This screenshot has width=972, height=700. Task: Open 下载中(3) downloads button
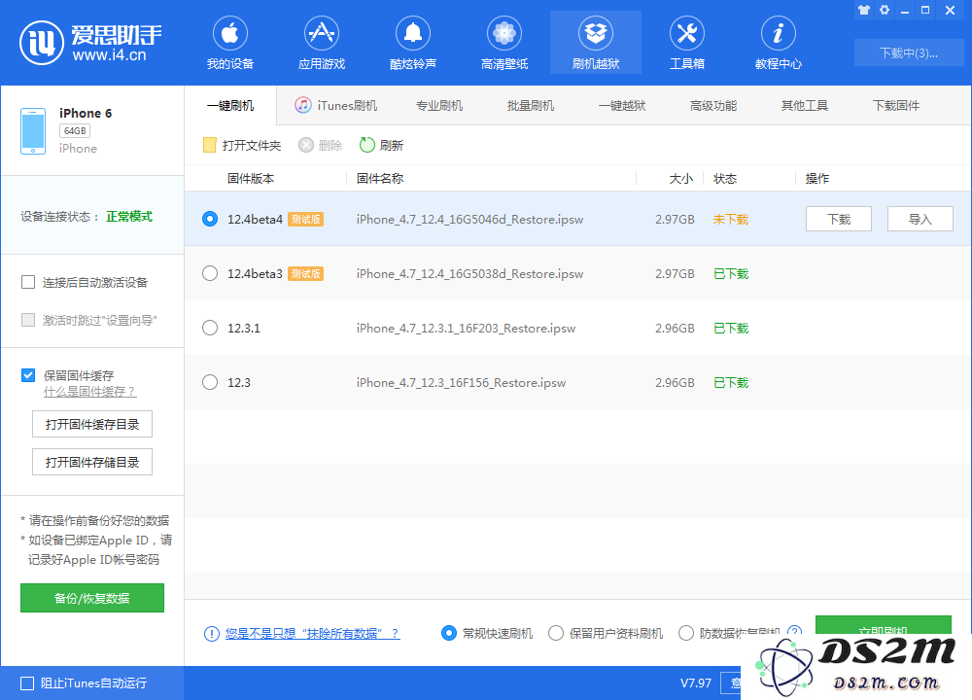pyautogui.click(x=909, y=52)
